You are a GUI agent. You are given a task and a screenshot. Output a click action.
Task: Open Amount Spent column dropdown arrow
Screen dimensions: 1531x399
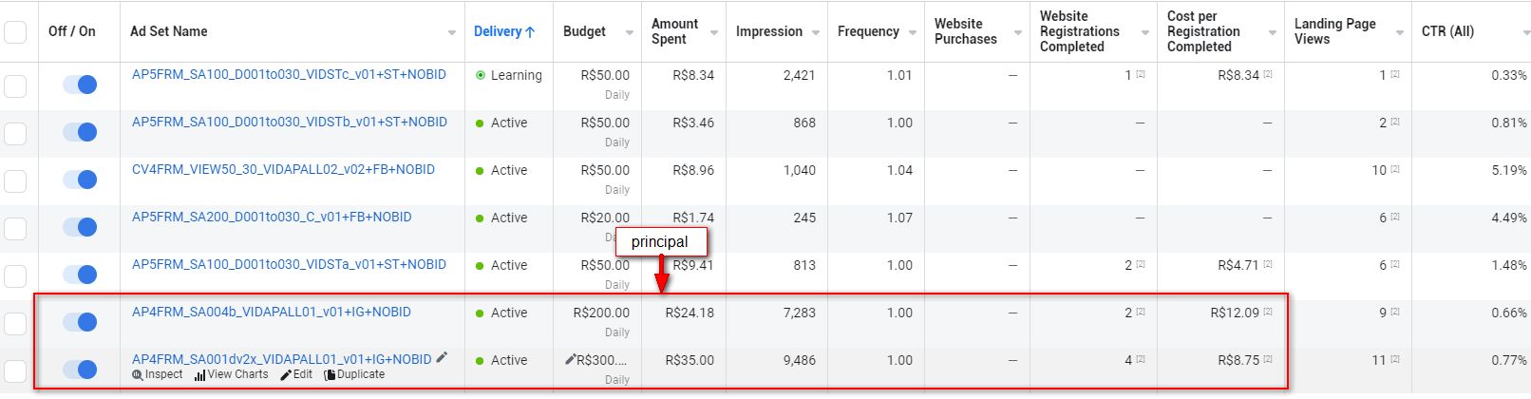(x=713, y=33)
